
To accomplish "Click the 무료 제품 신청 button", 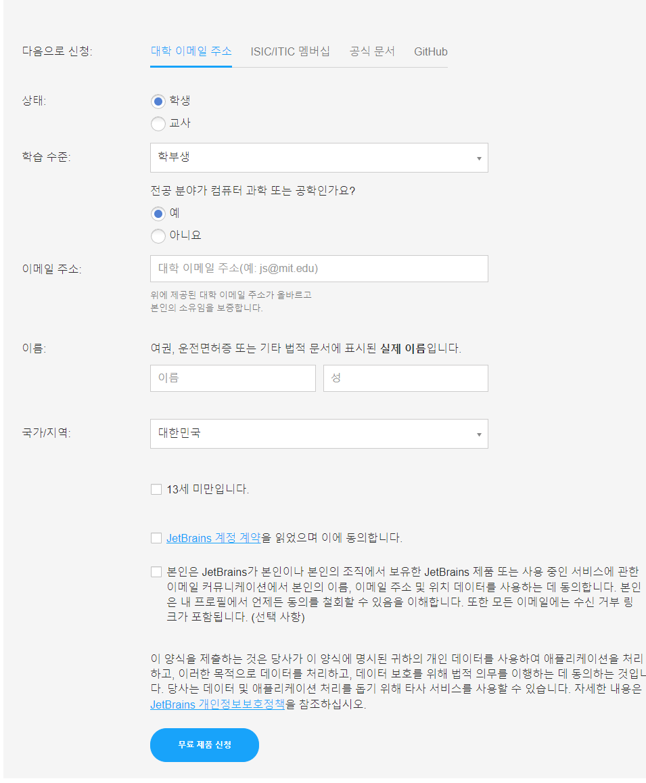I will click(205, 745).
